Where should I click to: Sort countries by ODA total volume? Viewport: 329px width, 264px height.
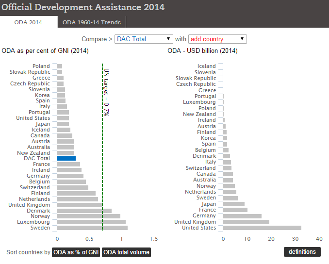(126, 252)
